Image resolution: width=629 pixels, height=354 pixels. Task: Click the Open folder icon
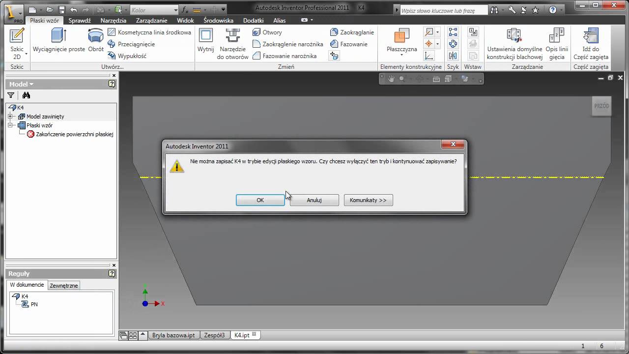[50, 9]
